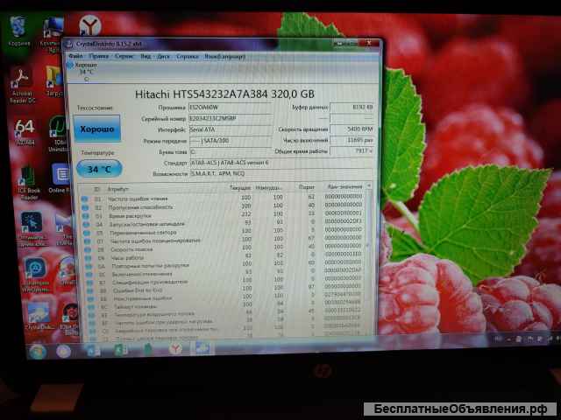This screenshot has height=420, width=561.
Task: Open Yandex Browser from the taskbar
Action: tap(175, 348)
